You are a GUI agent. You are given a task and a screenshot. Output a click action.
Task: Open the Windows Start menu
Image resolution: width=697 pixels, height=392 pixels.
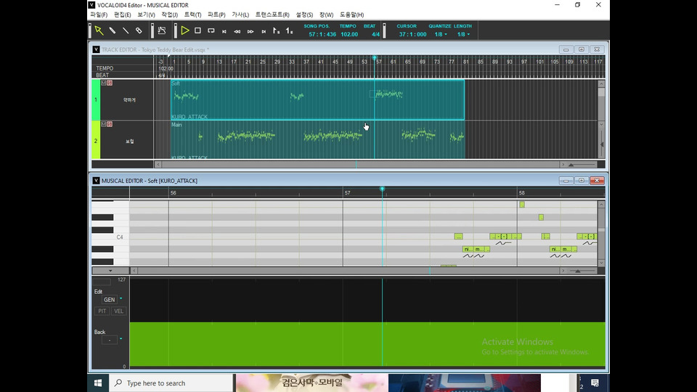[x=98, y=383]
